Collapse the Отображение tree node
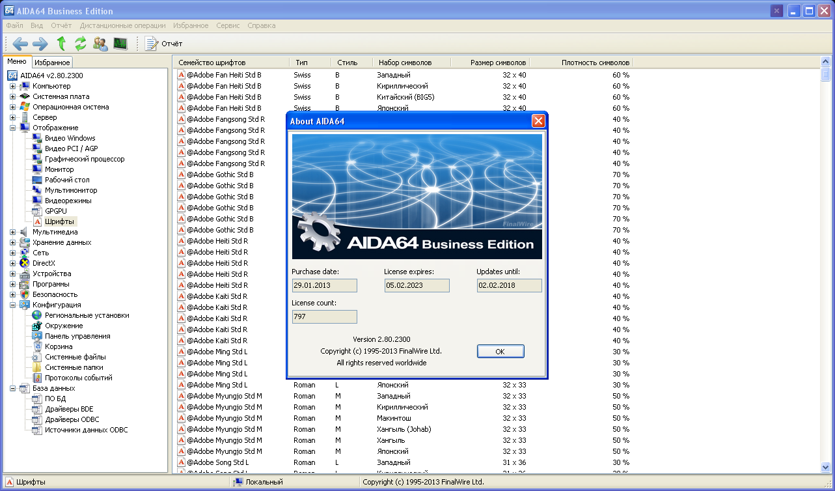The image size is (835, 491). [12, 128]
